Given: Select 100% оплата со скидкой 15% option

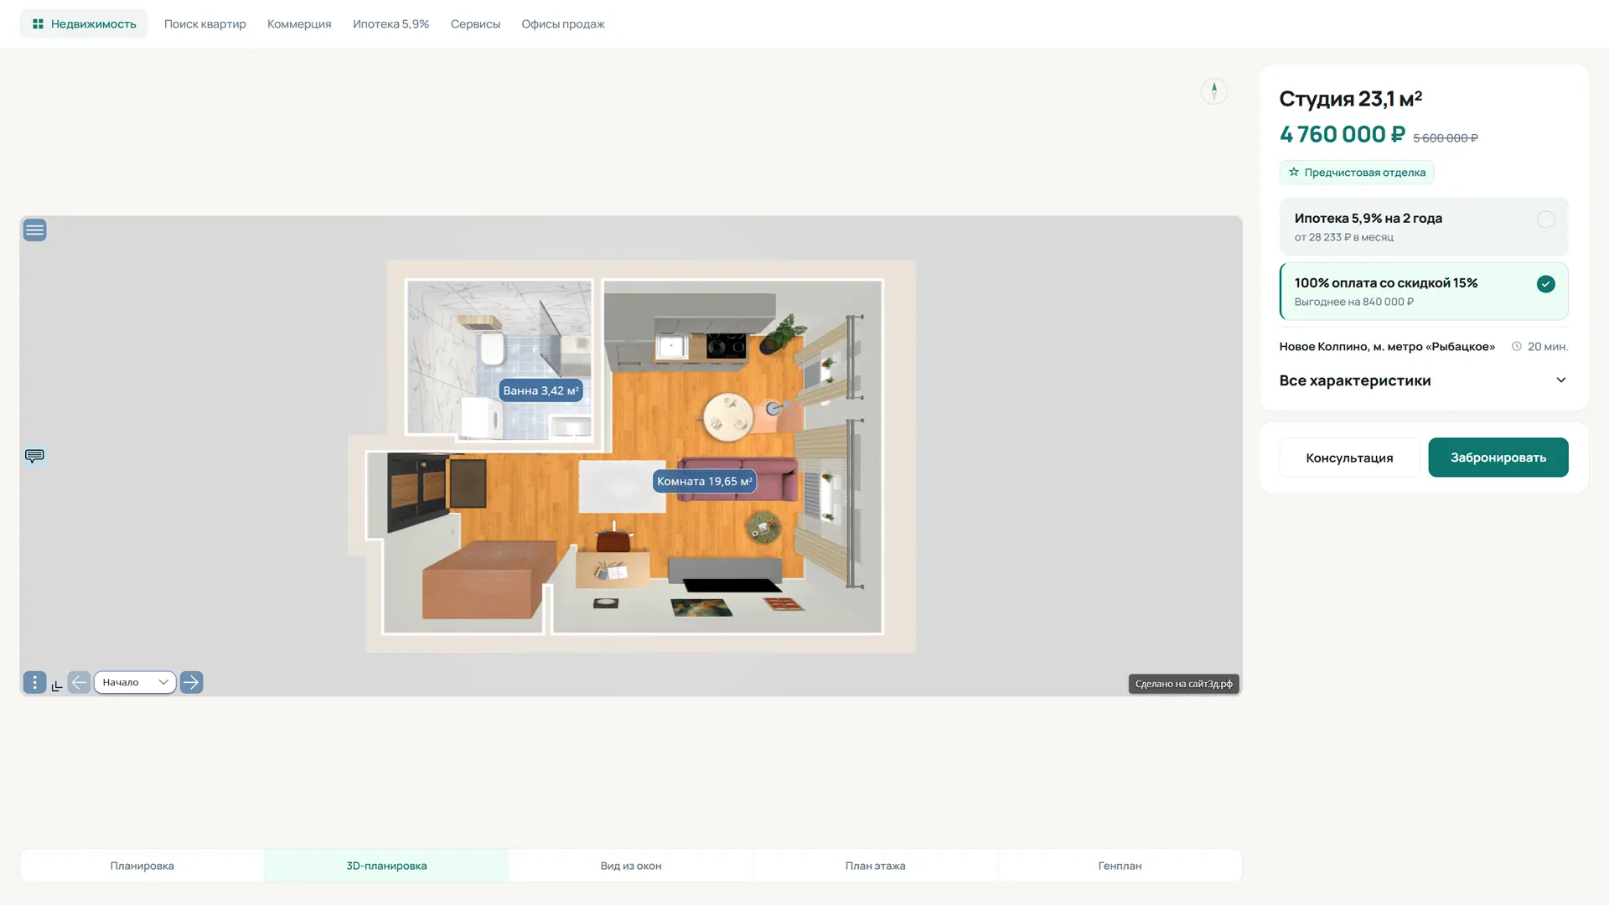Looking at the screenshot, I should pos(1424,292).
